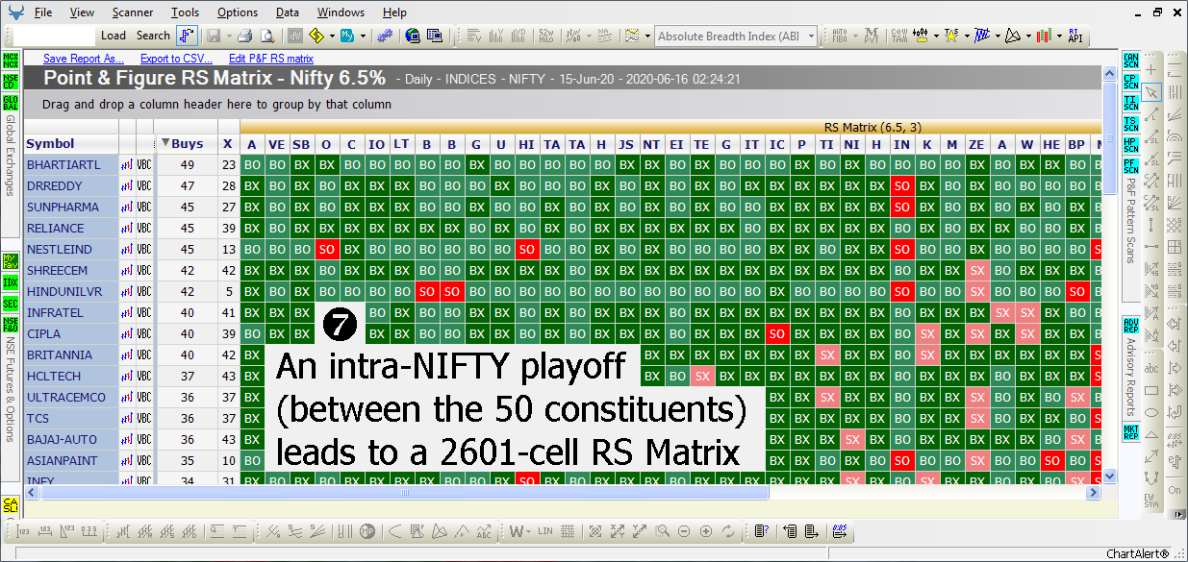1188x562 pixels.
Task: Click the NSE F&O icon on left sidebar
Action: (x=11, y=325)
